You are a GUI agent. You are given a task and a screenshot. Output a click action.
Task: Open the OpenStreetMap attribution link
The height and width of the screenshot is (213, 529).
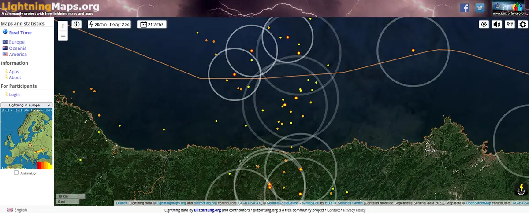(x=478, y=203)
